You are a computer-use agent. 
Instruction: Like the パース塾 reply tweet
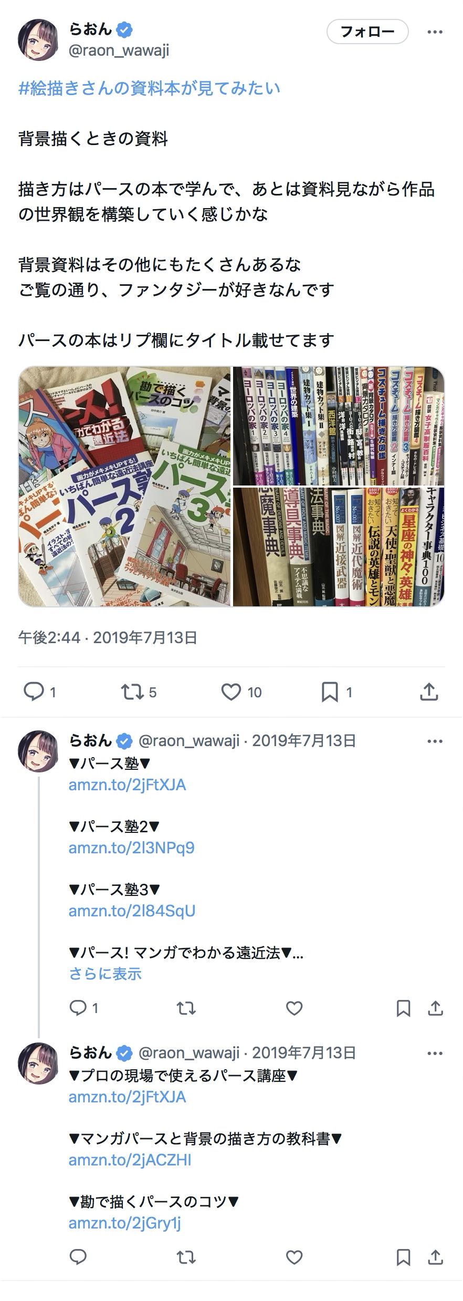tap(294, 1008)
